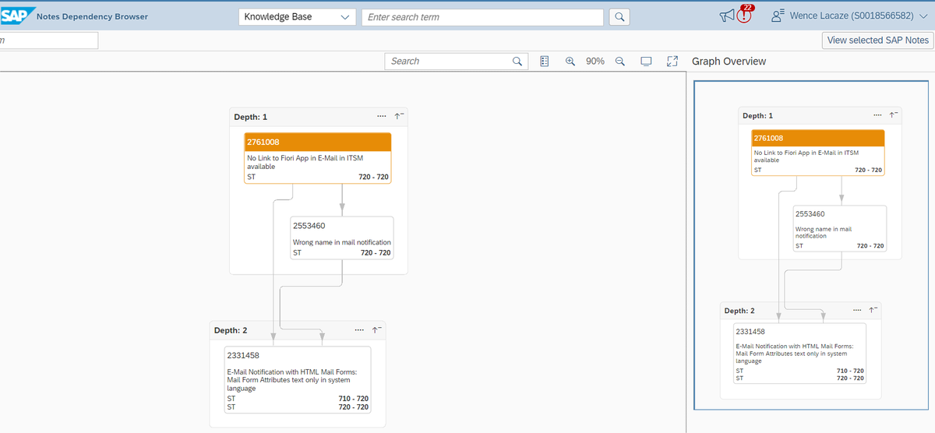Viewport: 935px width, 433px height.
Task: Open the graph legend icon
Action: (545, 61)
